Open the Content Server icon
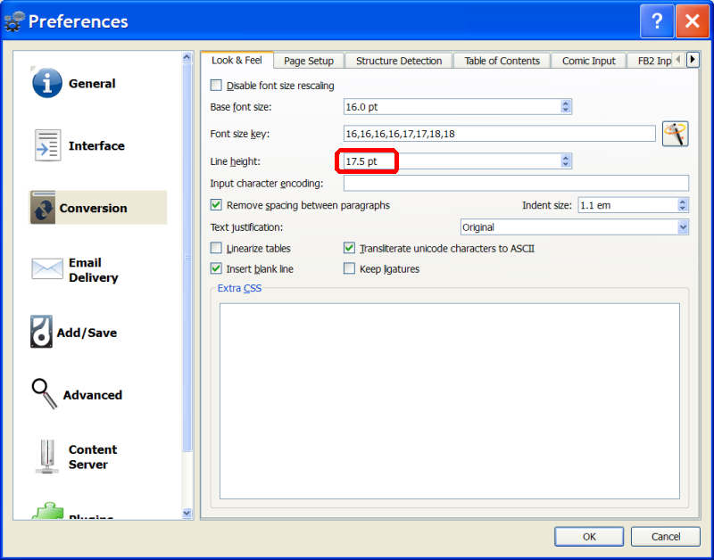Image resolution: width=714 pixels, height=560 pixels. 47,457
